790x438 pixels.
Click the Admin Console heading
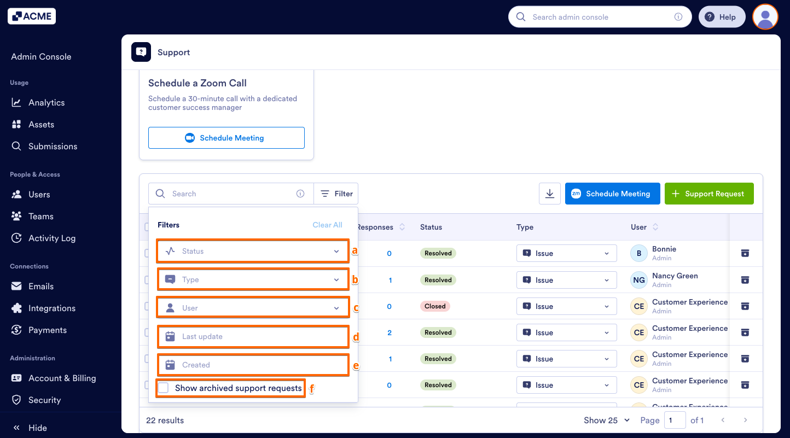click(x=41, y=56)
